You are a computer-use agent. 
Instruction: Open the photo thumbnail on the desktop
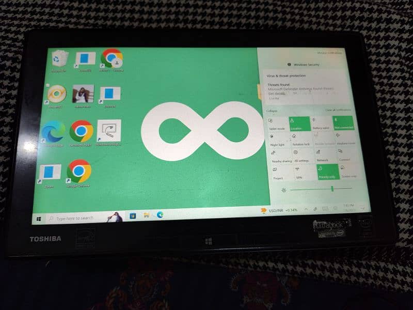(x=83, y=94)
